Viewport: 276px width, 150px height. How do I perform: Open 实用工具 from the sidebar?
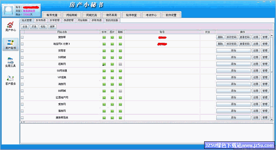click(10, 62)
